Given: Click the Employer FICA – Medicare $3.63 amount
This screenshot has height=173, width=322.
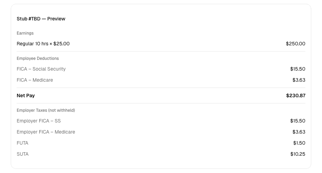Looking at the screenshot, I should pos(299,132).
